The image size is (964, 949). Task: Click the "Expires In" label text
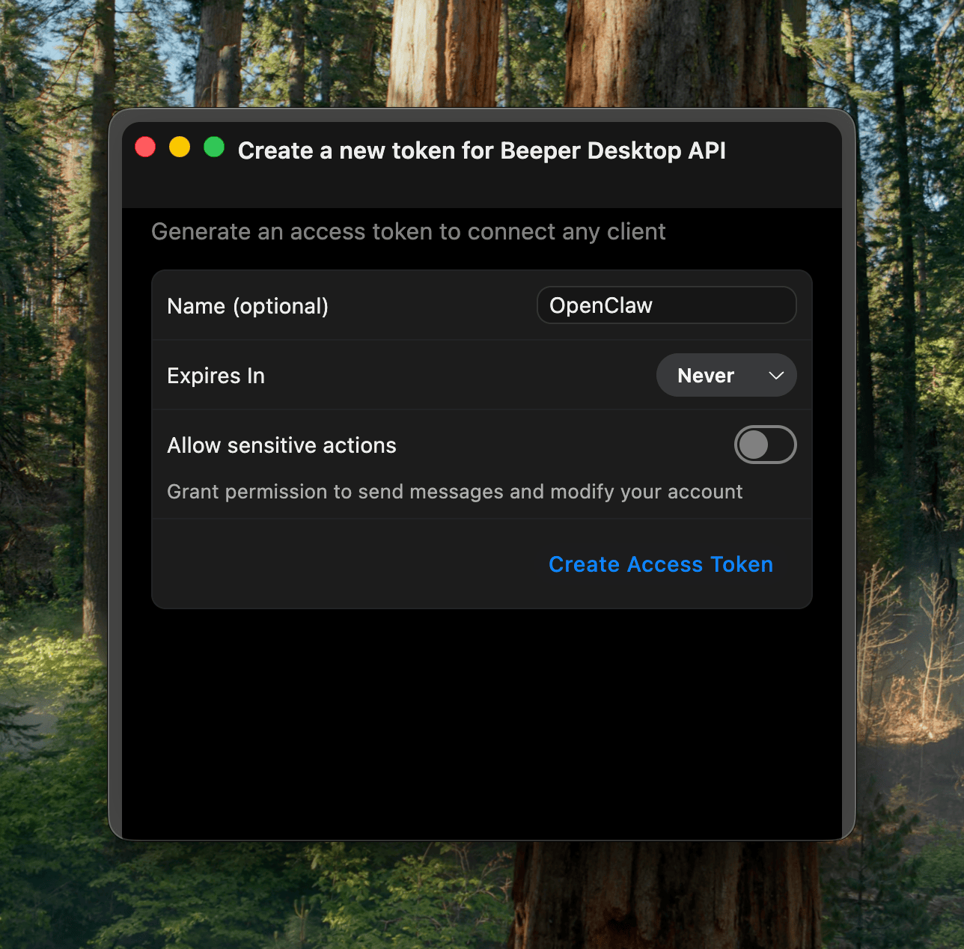click(x=216, y=376)
